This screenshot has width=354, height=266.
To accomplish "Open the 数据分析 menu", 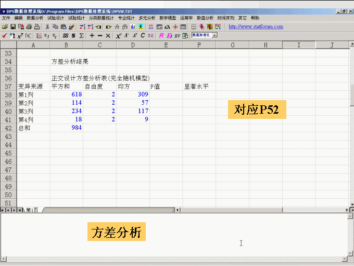I will coord(35,18).
